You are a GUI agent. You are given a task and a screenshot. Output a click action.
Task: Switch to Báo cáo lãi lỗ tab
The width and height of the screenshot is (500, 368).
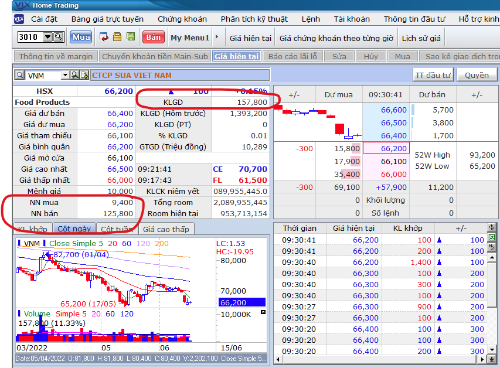click(292, 56)
